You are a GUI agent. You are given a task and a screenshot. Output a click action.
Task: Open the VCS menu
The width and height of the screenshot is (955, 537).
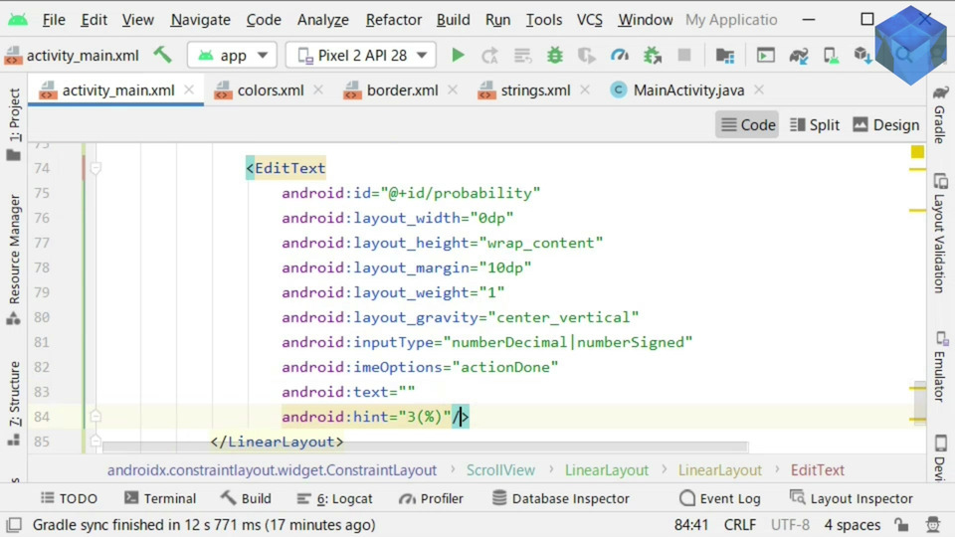[x=589, y=20]
